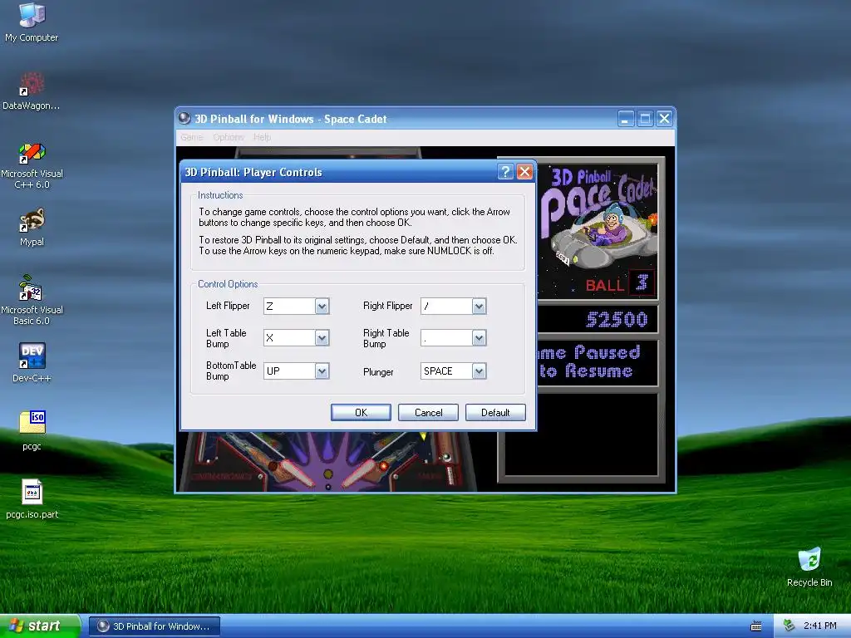Viewport: 851px width, 638px height.
Task: Open the Right Flipper key dropdown
Action: (479, 306)
